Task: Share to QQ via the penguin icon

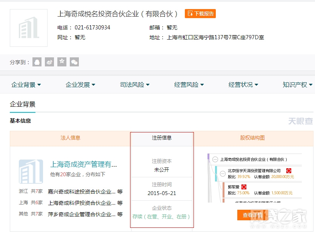Action: pyautogui.click(x=37, y=62)
